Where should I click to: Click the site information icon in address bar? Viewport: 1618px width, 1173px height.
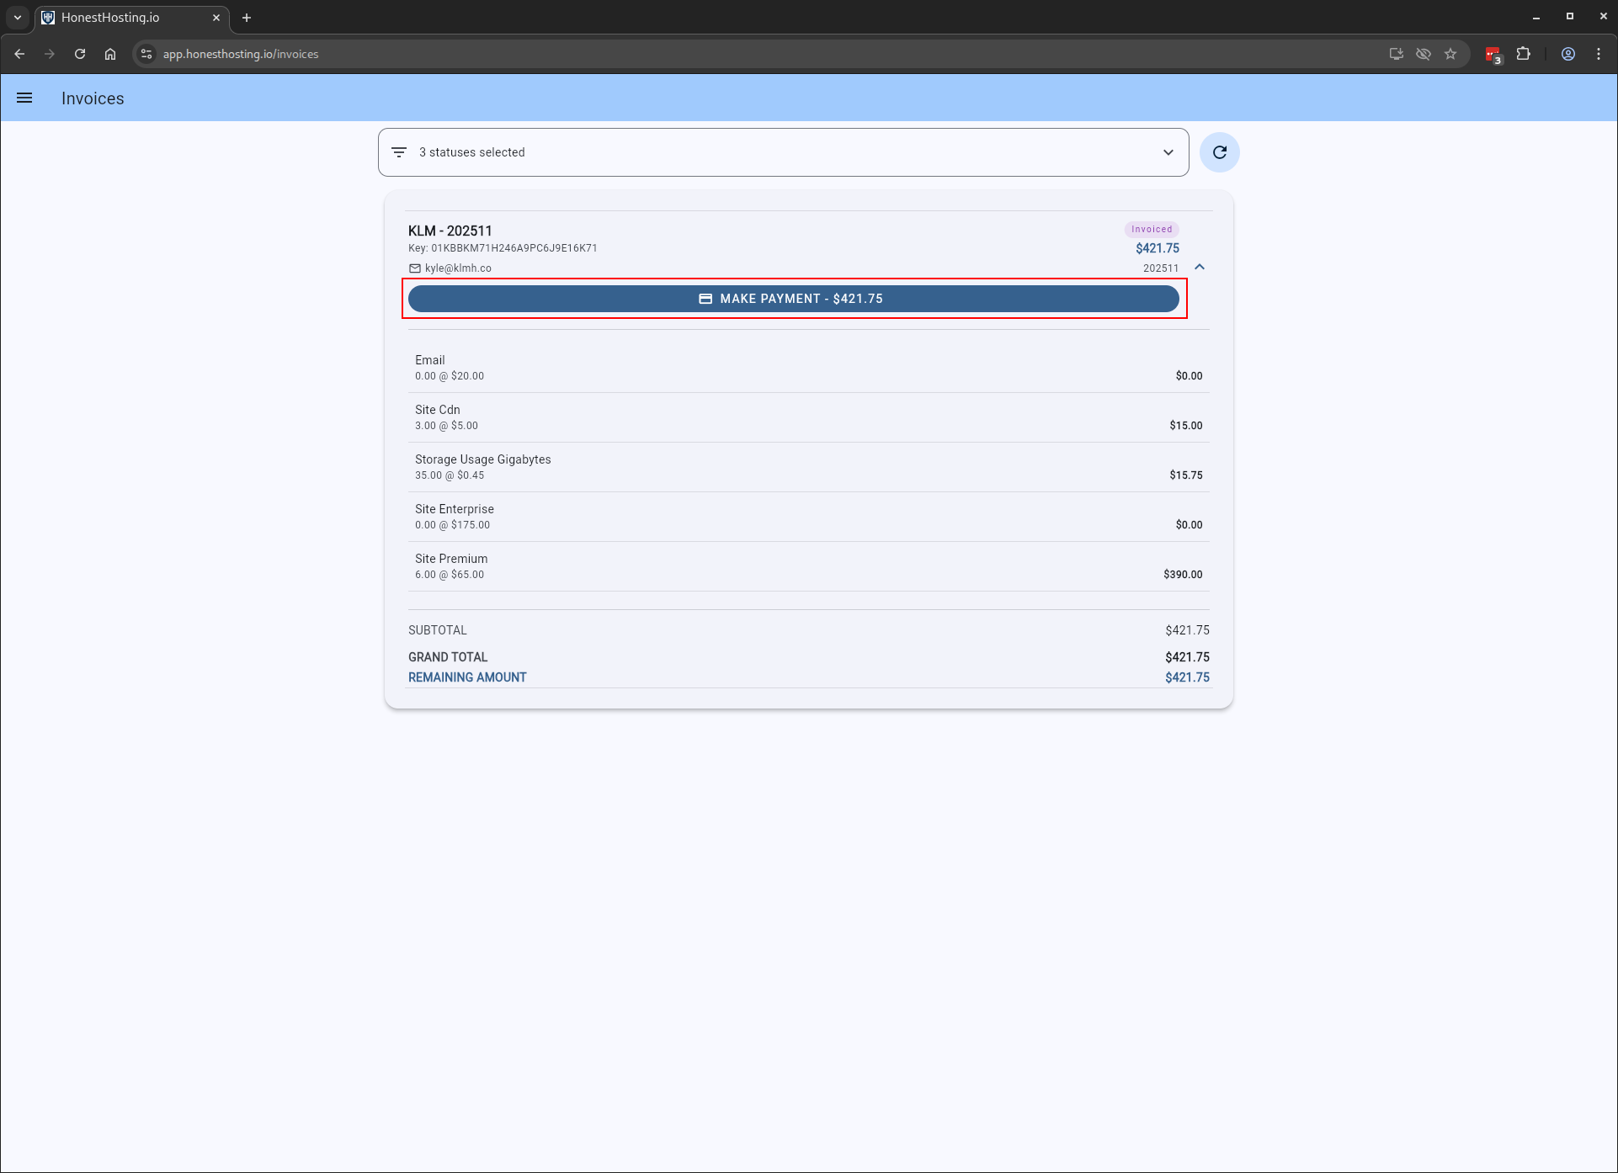click(146, 54)
